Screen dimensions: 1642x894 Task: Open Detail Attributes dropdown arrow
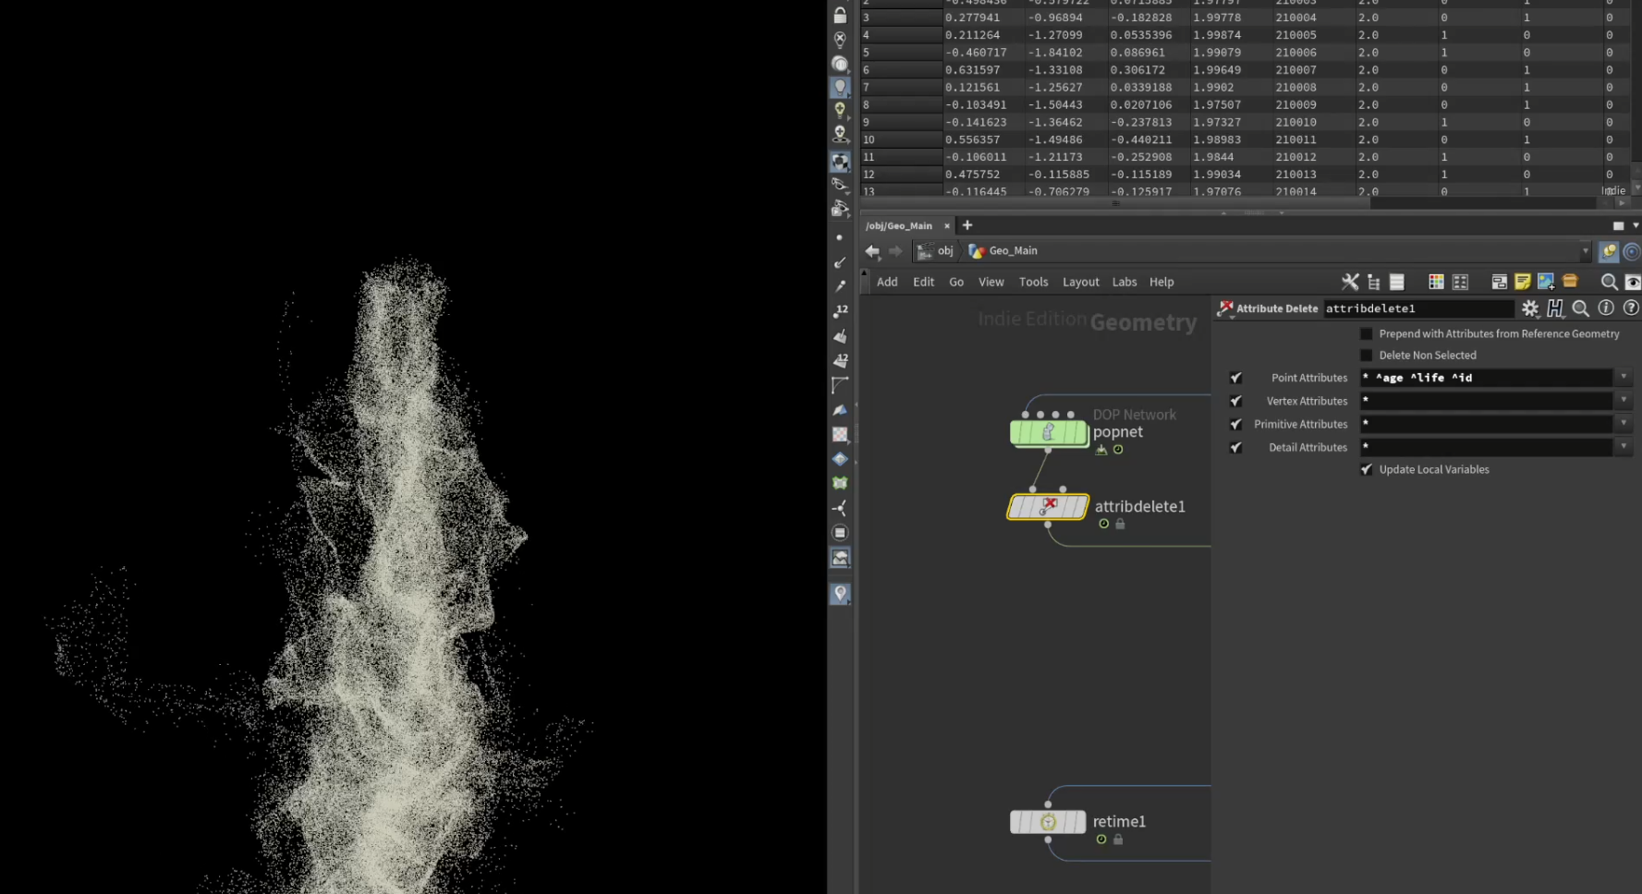(x=1624, y=446)
